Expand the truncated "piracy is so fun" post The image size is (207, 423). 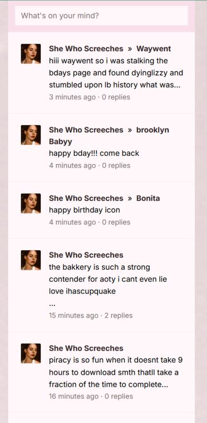pos(115,372)
